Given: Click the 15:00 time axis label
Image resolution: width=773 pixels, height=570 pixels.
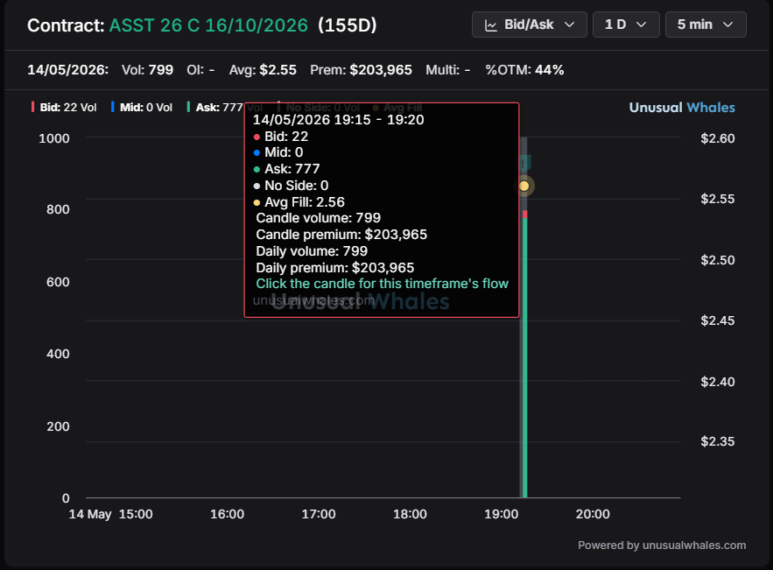Looking at the screenshot, I should (x=136, y=514).
